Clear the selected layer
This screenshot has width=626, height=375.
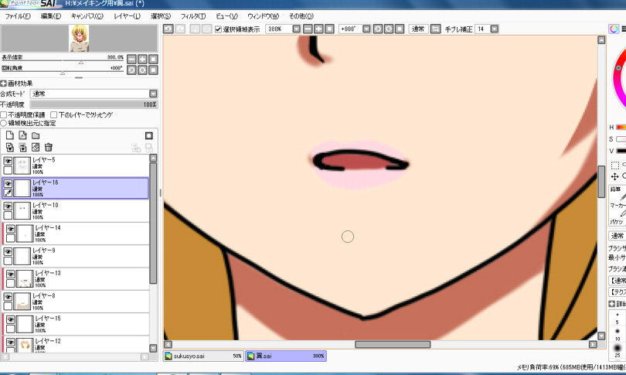click(36, 148)
